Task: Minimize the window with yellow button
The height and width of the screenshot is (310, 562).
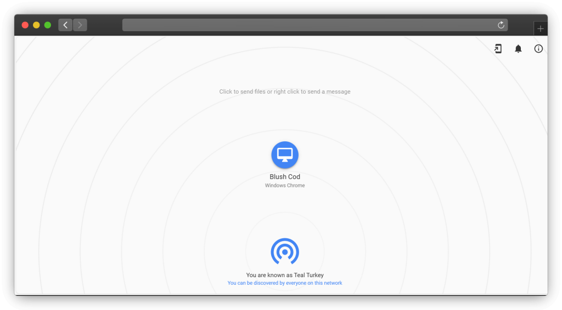Action: (36, 25)
